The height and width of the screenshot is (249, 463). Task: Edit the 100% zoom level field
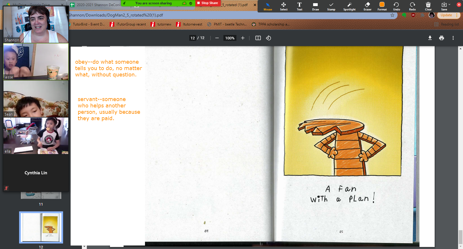click(230, 38)
